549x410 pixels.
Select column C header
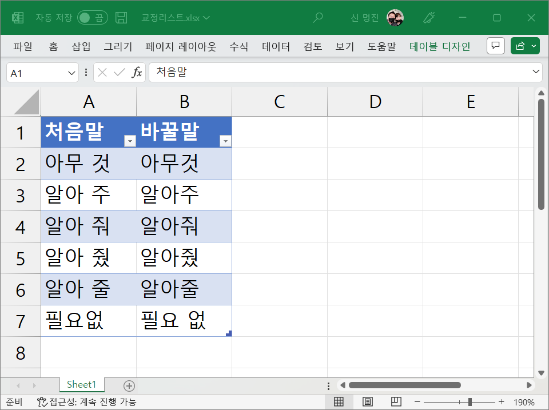pos(280,102)
